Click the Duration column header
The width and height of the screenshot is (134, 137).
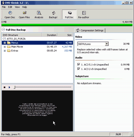point(50,35)
